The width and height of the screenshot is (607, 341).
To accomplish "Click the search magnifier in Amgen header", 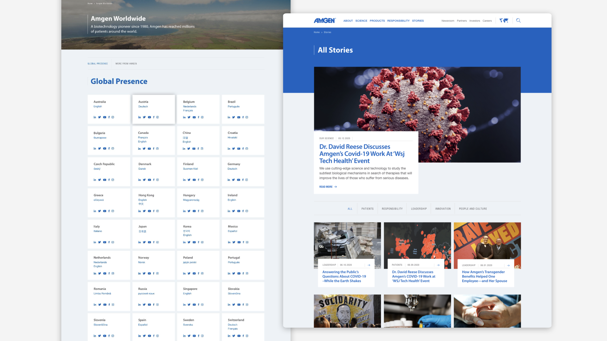I will tap(518, 21).
